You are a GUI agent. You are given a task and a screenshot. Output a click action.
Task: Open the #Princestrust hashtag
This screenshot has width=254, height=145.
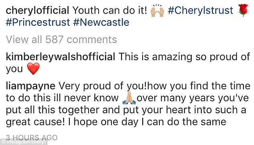pyautogui.click(x=38, y=22)
